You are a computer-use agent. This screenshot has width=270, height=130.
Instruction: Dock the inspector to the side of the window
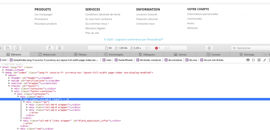[17, 48]
